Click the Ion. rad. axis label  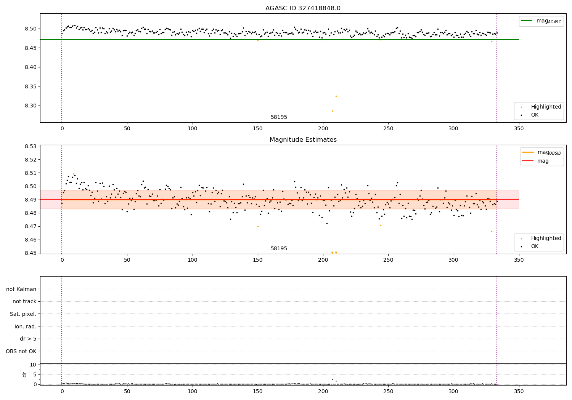point(26,326)
